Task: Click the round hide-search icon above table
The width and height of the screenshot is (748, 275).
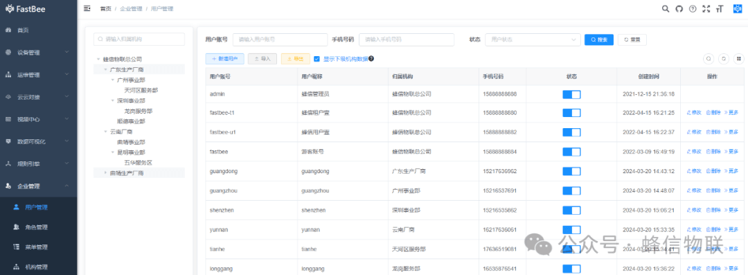Action: [x=709, y=59]
